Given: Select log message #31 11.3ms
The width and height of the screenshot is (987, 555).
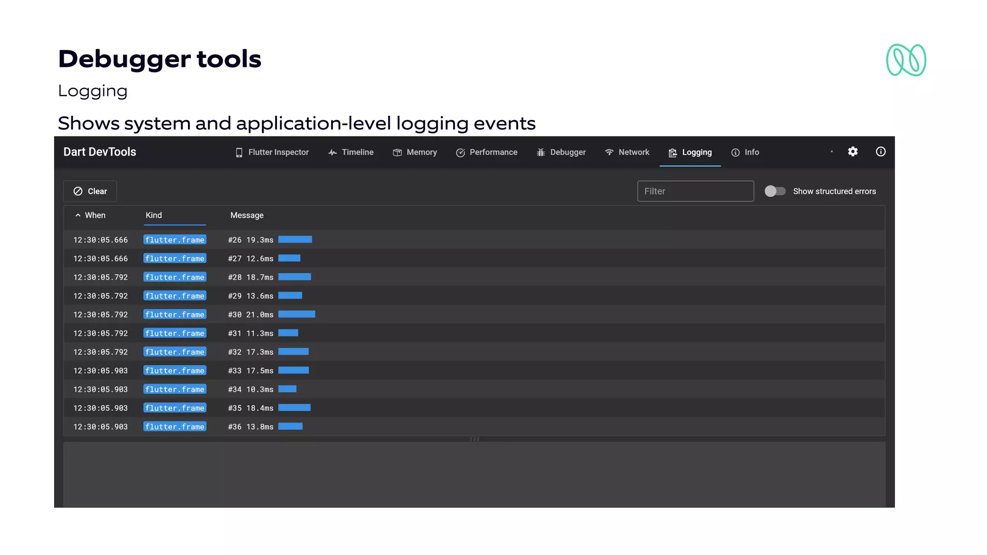Looking at the screenshot, I should pos(251,333).
